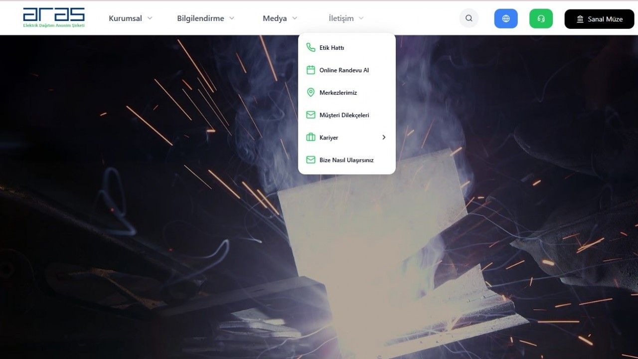638x359 pixels.
Task: Expand the Kurumsal dropdown menu
Action: click(130, 18)
